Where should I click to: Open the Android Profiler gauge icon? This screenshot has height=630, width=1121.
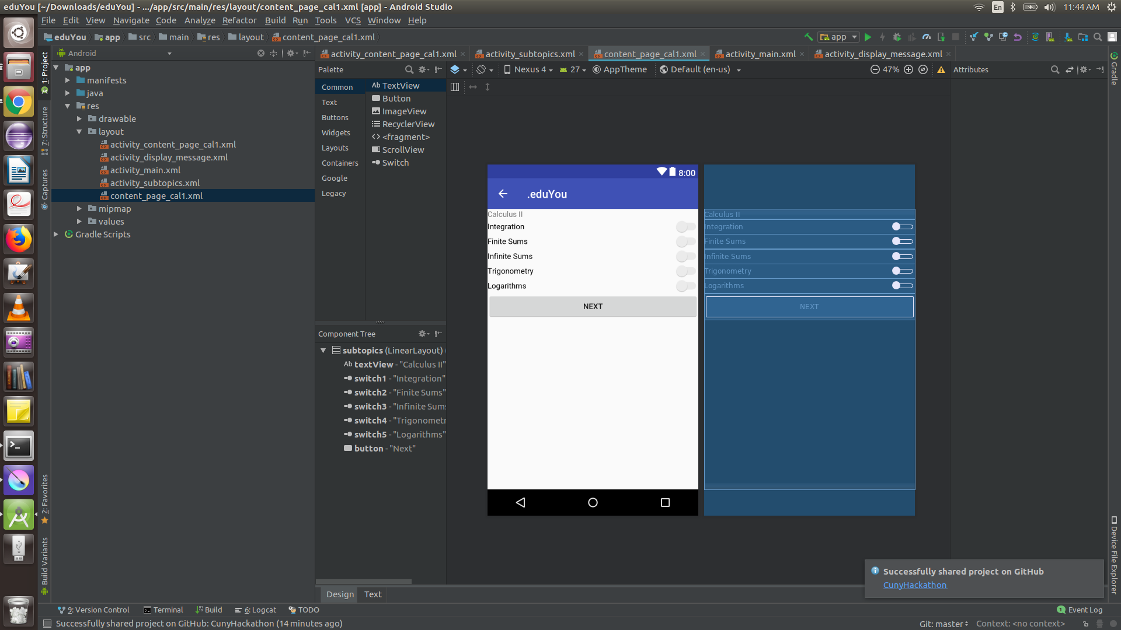click(x=927, y=37)
